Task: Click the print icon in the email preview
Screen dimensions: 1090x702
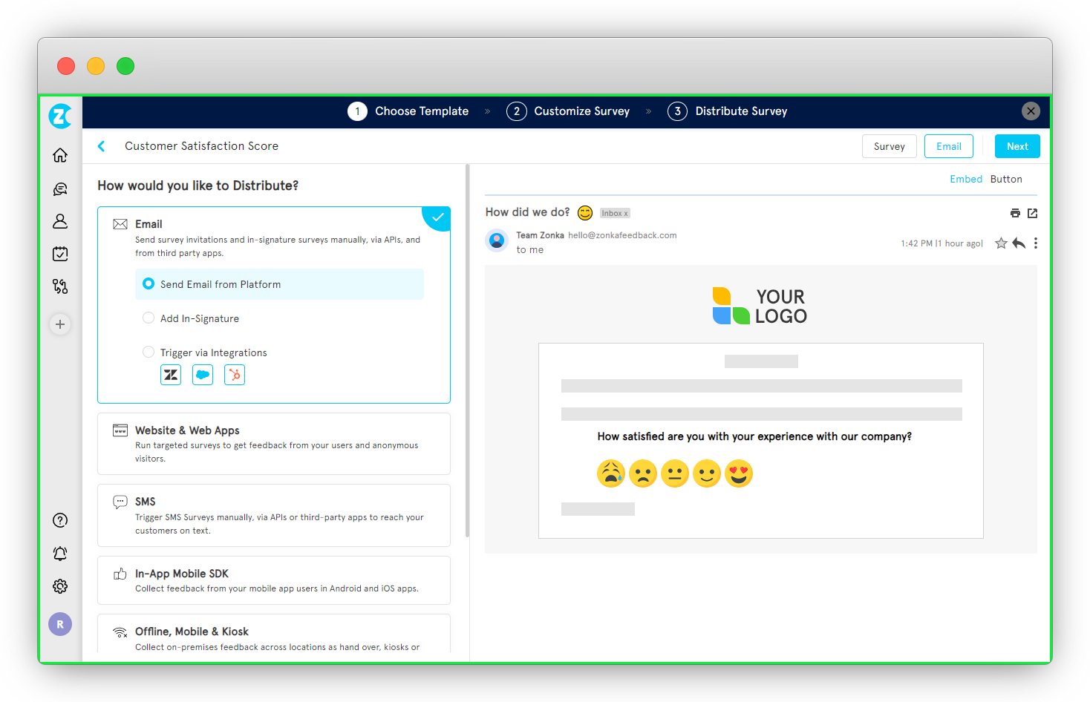Action: (1015, 213)
